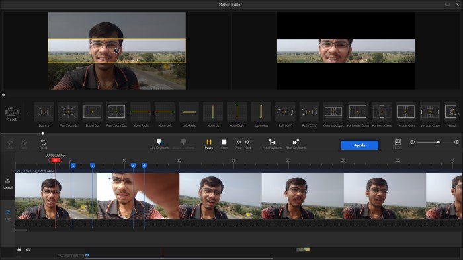Select the Zoom In motion preset
463x260 pixels.
click(44, 112)
